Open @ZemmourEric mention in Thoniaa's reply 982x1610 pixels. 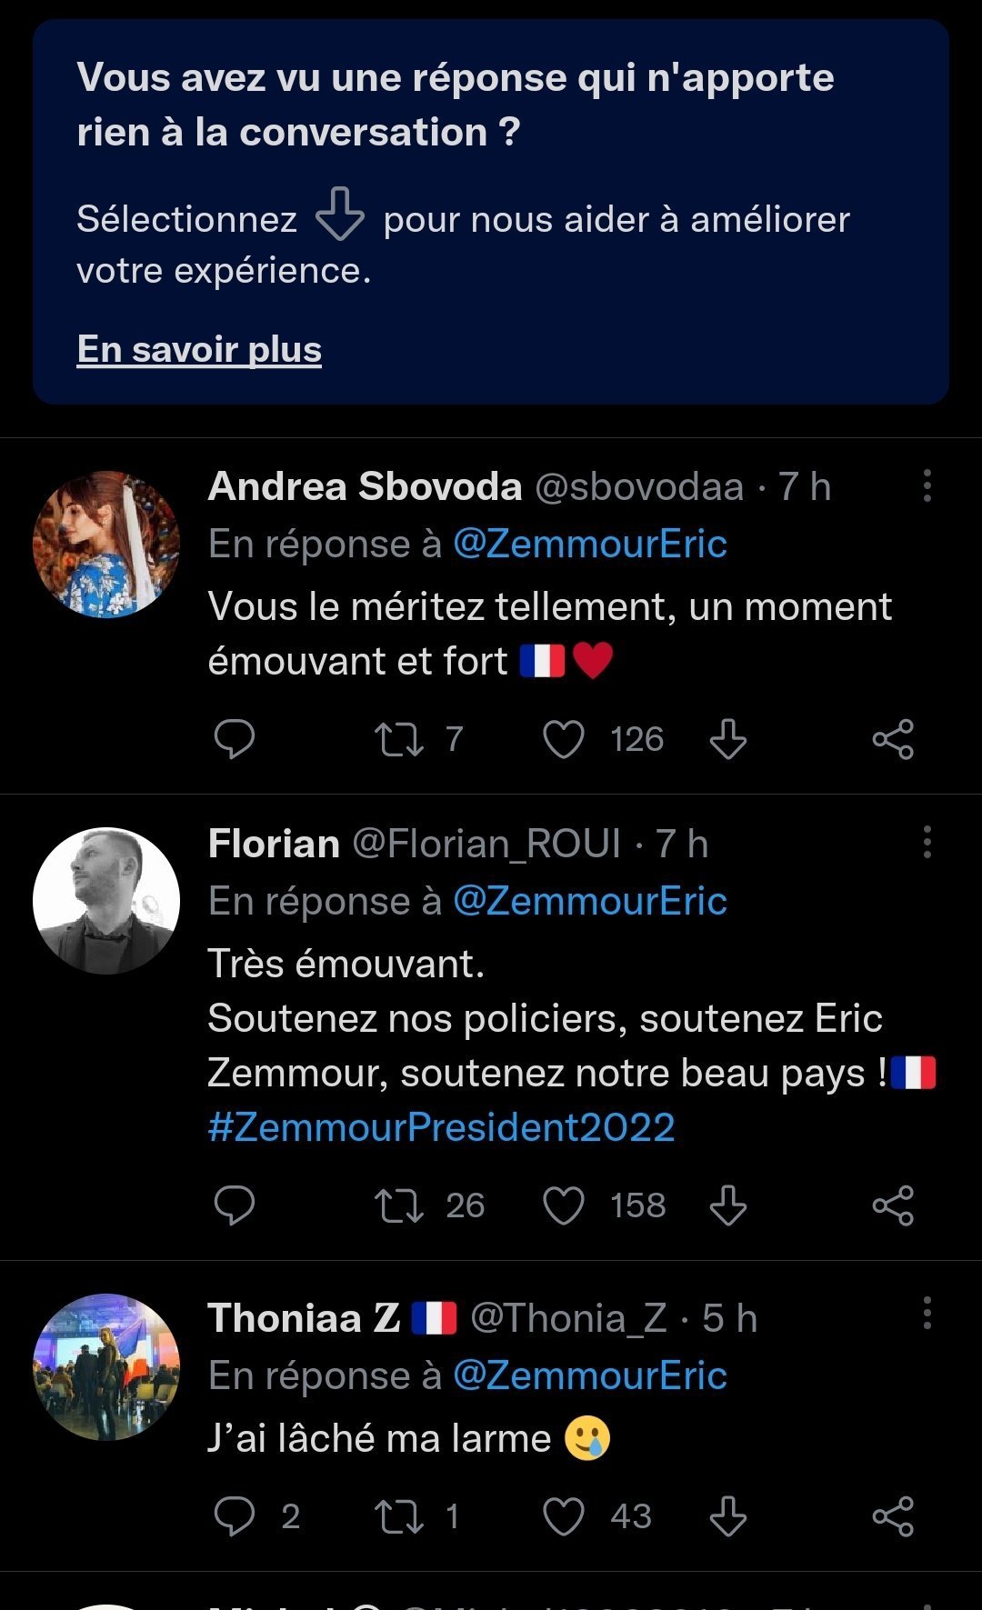[x=589, y=1375]
